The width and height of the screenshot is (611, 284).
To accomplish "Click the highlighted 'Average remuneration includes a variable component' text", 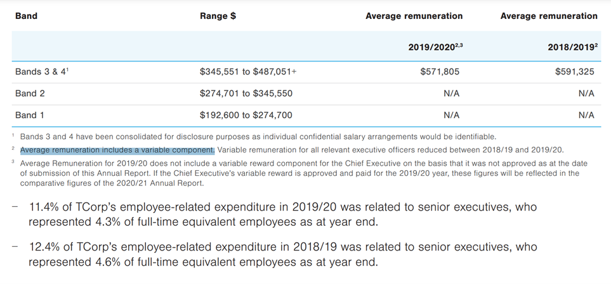I will pyautogui.click(x=117, y=150).
